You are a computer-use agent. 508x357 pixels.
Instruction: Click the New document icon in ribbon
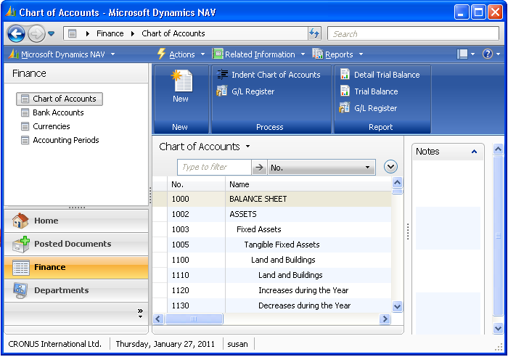180,81
